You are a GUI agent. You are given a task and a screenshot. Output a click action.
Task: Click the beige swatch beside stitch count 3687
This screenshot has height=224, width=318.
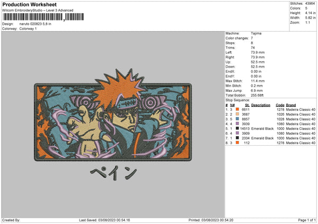coord(237,114)
